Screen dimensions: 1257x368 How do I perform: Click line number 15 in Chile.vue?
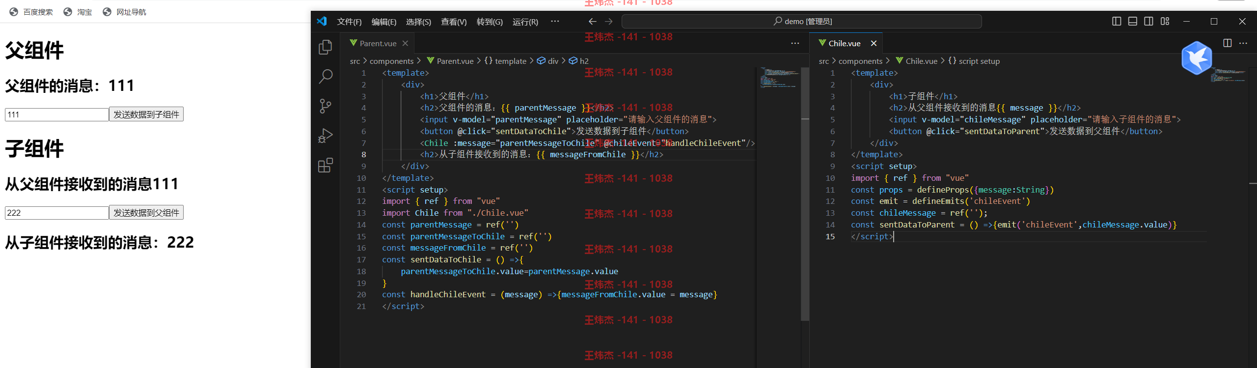(830, 236)
